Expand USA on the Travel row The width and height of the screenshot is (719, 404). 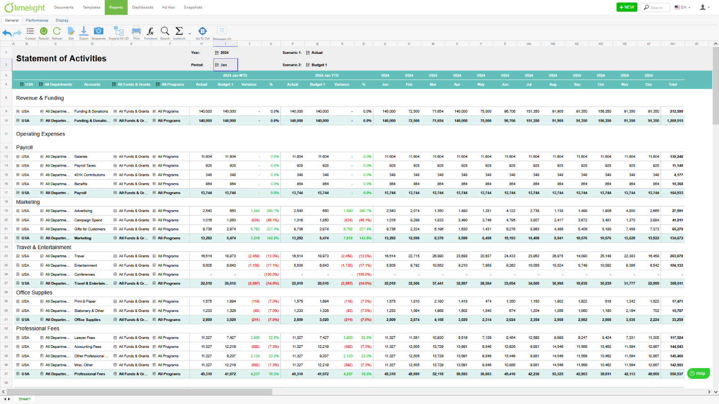point(18,256)
